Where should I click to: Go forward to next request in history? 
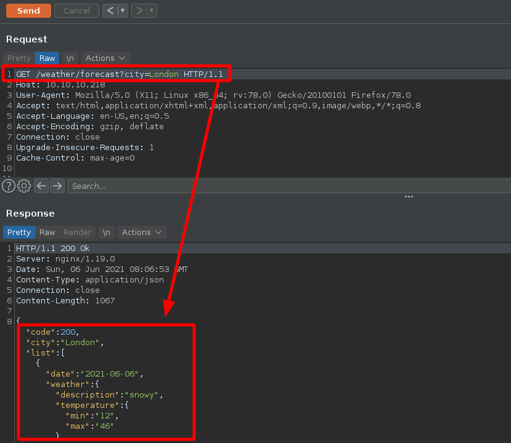pos(139,10)
